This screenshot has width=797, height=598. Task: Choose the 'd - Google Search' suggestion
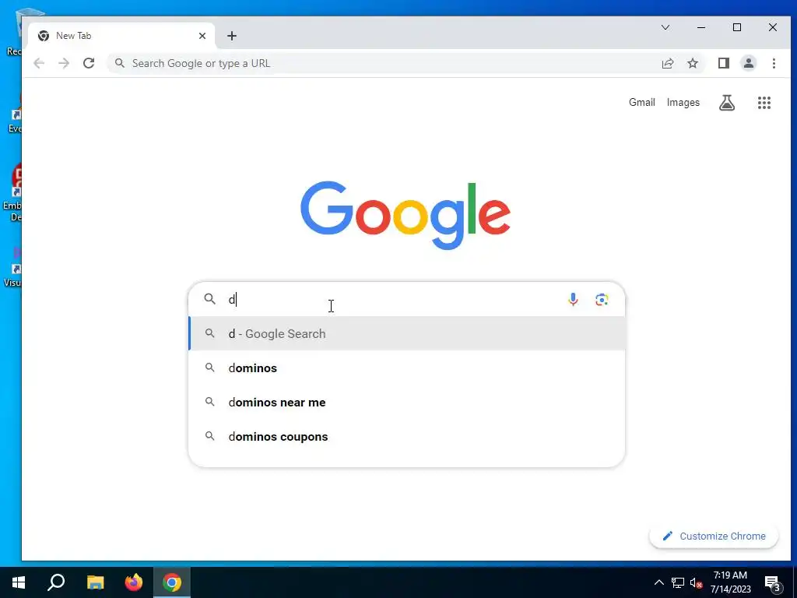[x=406, y=333]
